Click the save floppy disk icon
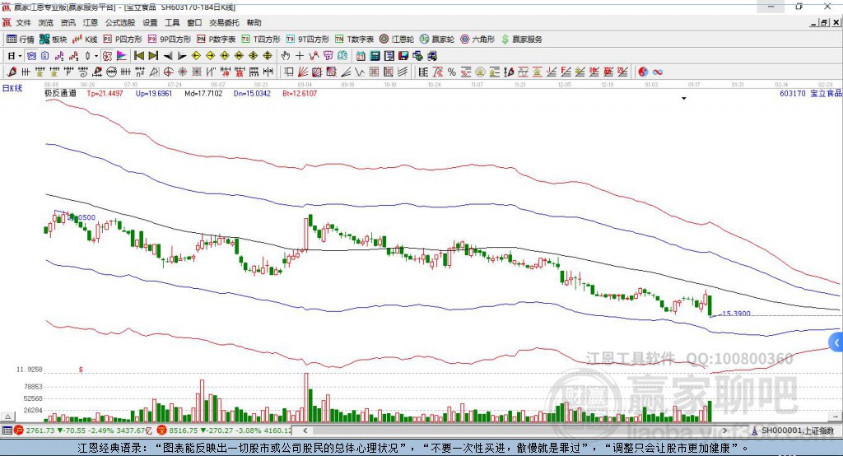Image resolution: width=843 pixels, height=456 pixels. pos(403,56)
